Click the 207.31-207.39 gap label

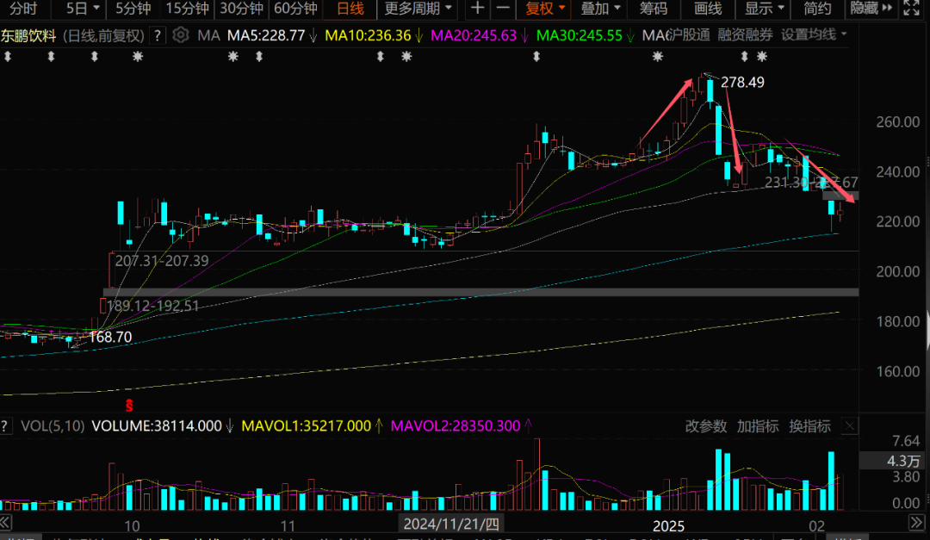coord(161,261)
